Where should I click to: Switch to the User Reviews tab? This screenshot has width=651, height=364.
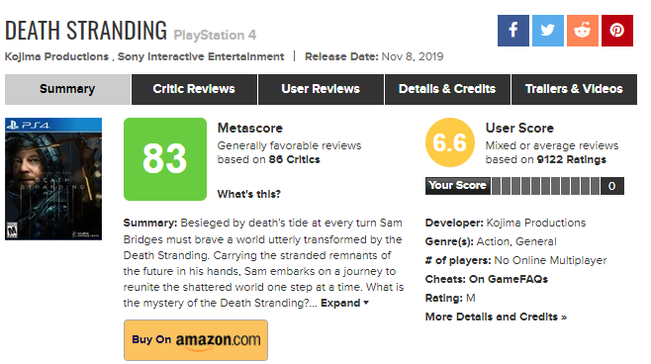point(321,89)
